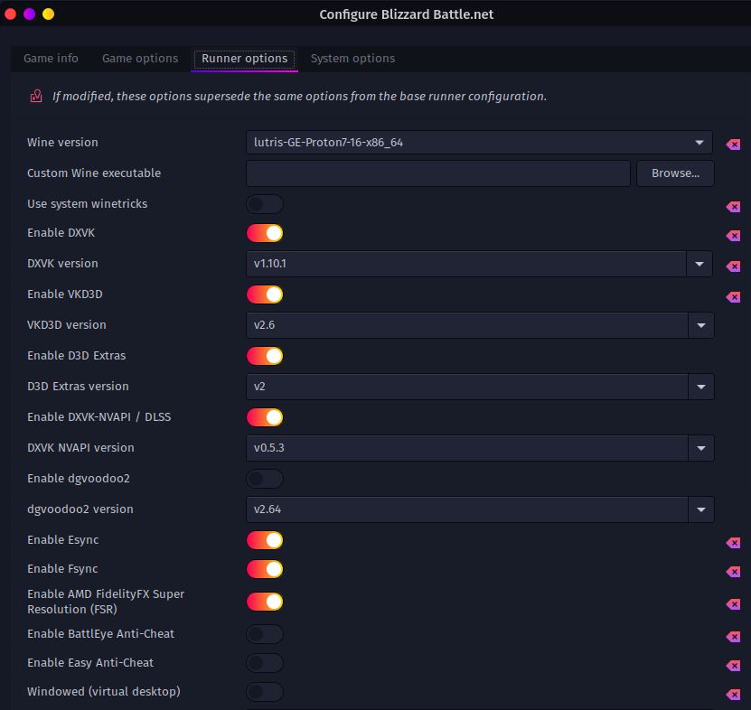The height and width of the screenshot is (710, 751).
Task: Close the Configure Blizzard Battle.net window
Action: [11, 14]
